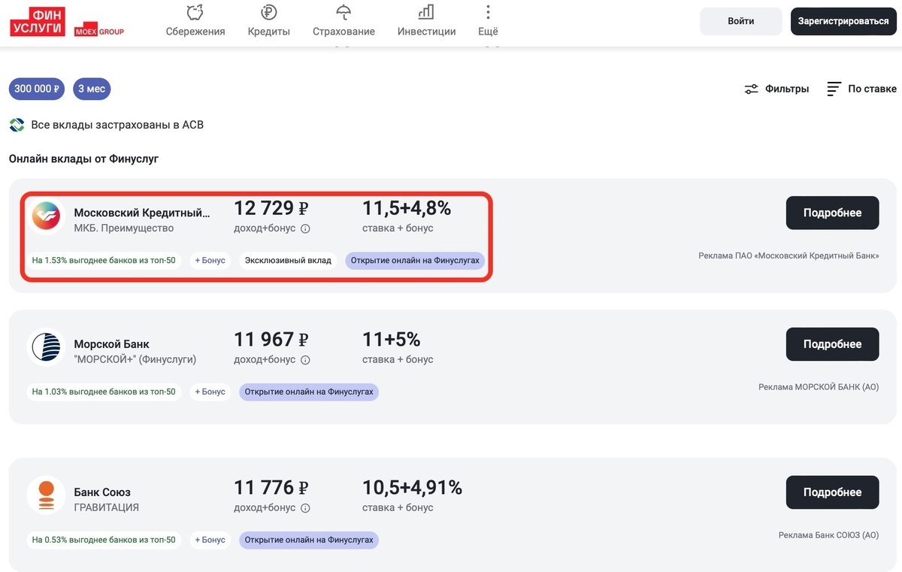Click the Войти button

(x=741, y=21)
